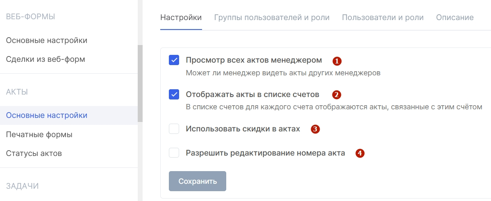Click the sidebar vertical scrollbar thumb
This screenshot has width=491, height=201.
click(140, 84)
